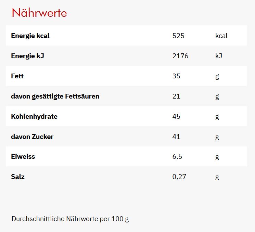255x232 pixels.
Task: Click the kJ unit text
Action: [219, 56]
